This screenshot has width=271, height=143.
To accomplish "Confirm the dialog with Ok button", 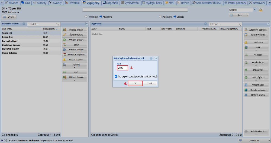I will (135, 84).
